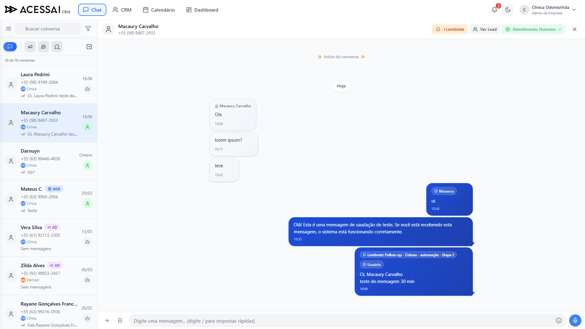The image size is (585, 329).
Task: Toggle Atendimento Humano mode
Action: (x=534, y=29)
